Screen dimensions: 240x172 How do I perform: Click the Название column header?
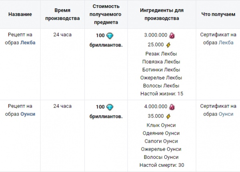[20, 15]
